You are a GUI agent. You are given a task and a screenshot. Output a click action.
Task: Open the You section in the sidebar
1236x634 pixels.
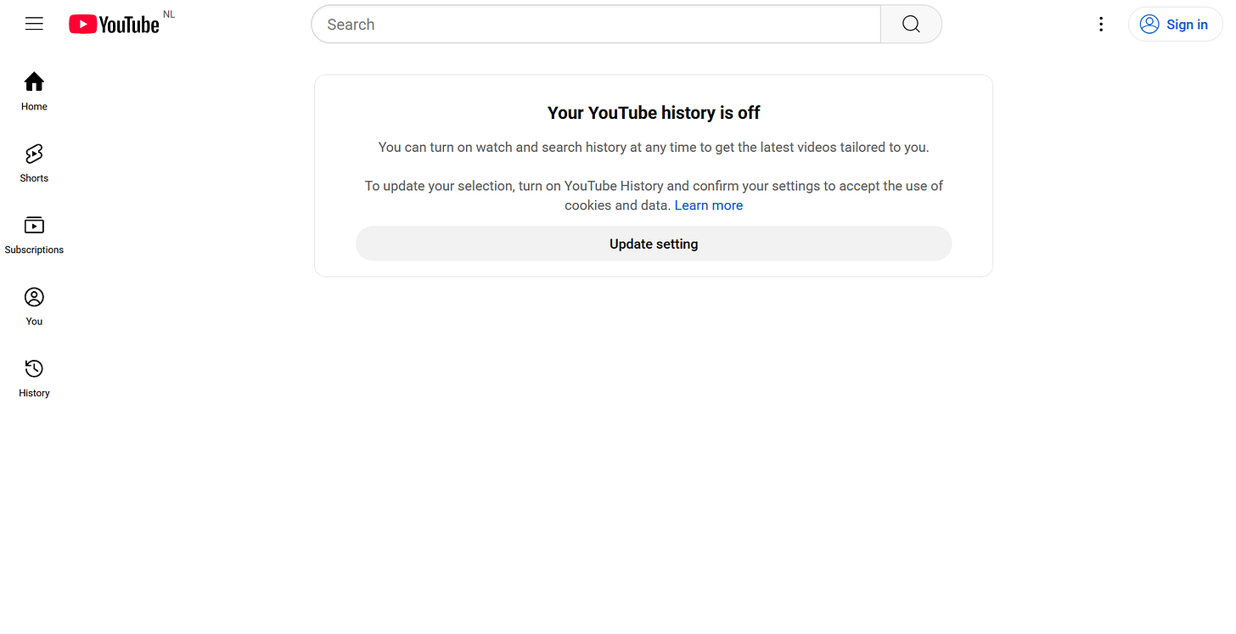34,306
